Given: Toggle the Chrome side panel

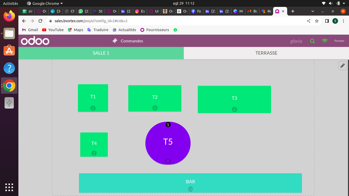Looking at the screenshot, I should tap(327, 21).
